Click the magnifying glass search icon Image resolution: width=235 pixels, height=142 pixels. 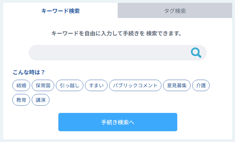[x=196, y=52]
